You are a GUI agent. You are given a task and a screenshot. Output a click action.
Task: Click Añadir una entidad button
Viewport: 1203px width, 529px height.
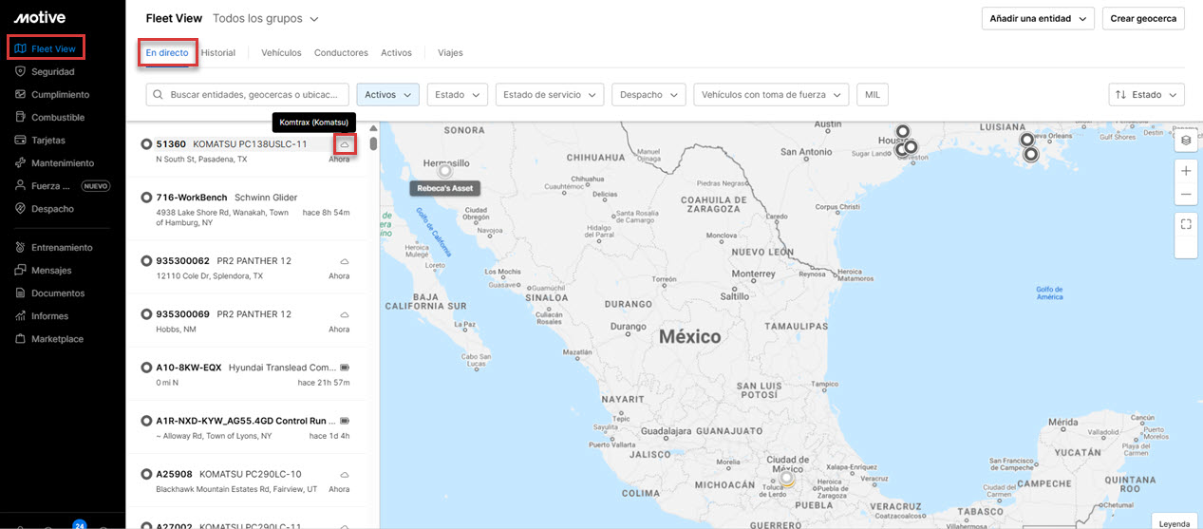click(x=1038, y=19)
